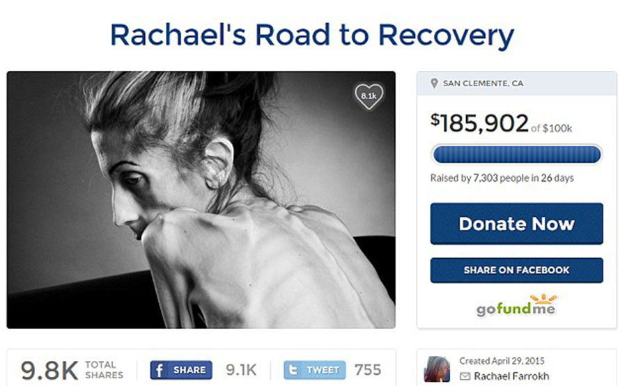Viewport: 627px width, 386px height.
Task: Click the location pin icon
Action: pos(434,83)
